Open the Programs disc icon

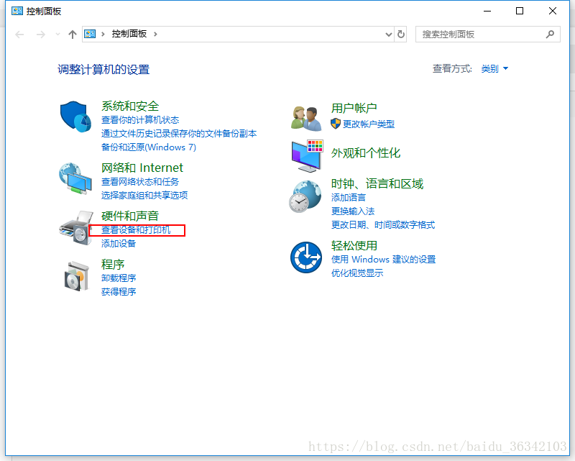(x=77, y=276)
